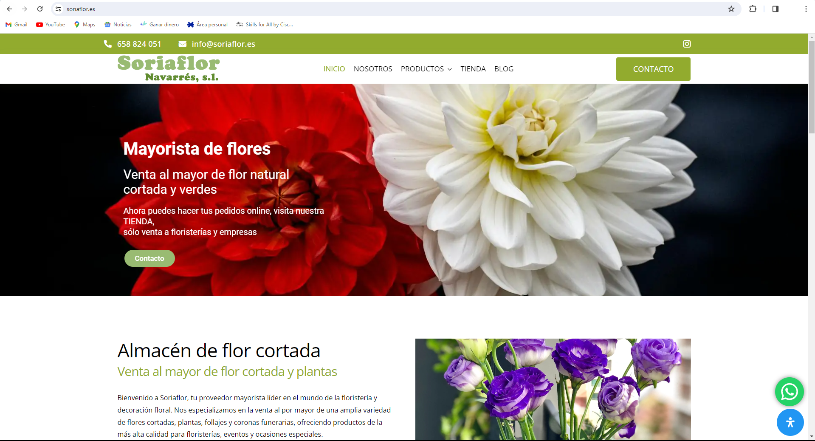Click the browser forward arrow

[25, 9]
